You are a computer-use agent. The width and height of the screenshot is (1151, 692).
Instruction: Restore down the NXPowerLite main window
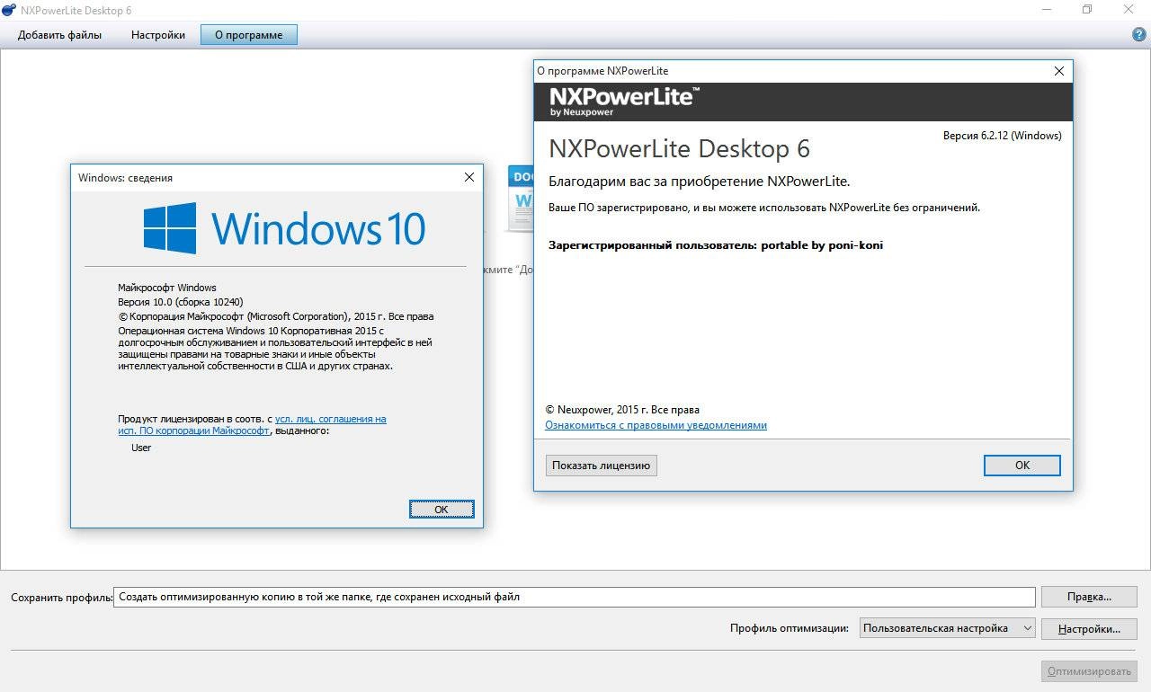(1087, 9)
